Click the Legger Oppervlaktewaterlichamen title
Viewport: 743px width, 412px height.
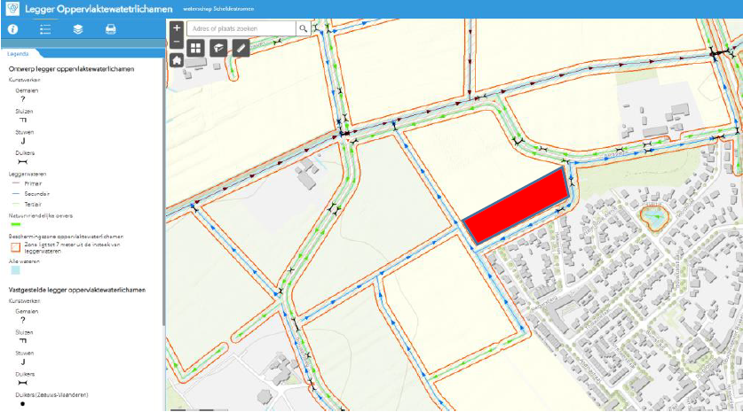coord(99,9)
